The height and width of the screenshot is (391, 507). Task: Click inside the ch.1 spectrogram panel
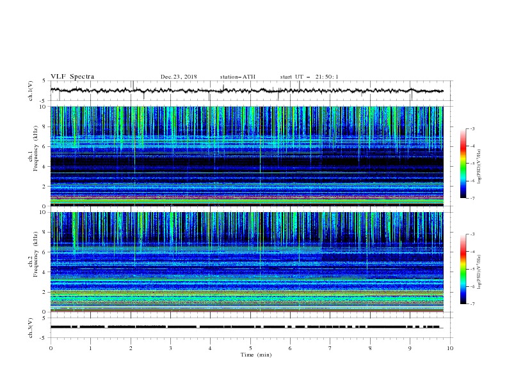(246, 156)
